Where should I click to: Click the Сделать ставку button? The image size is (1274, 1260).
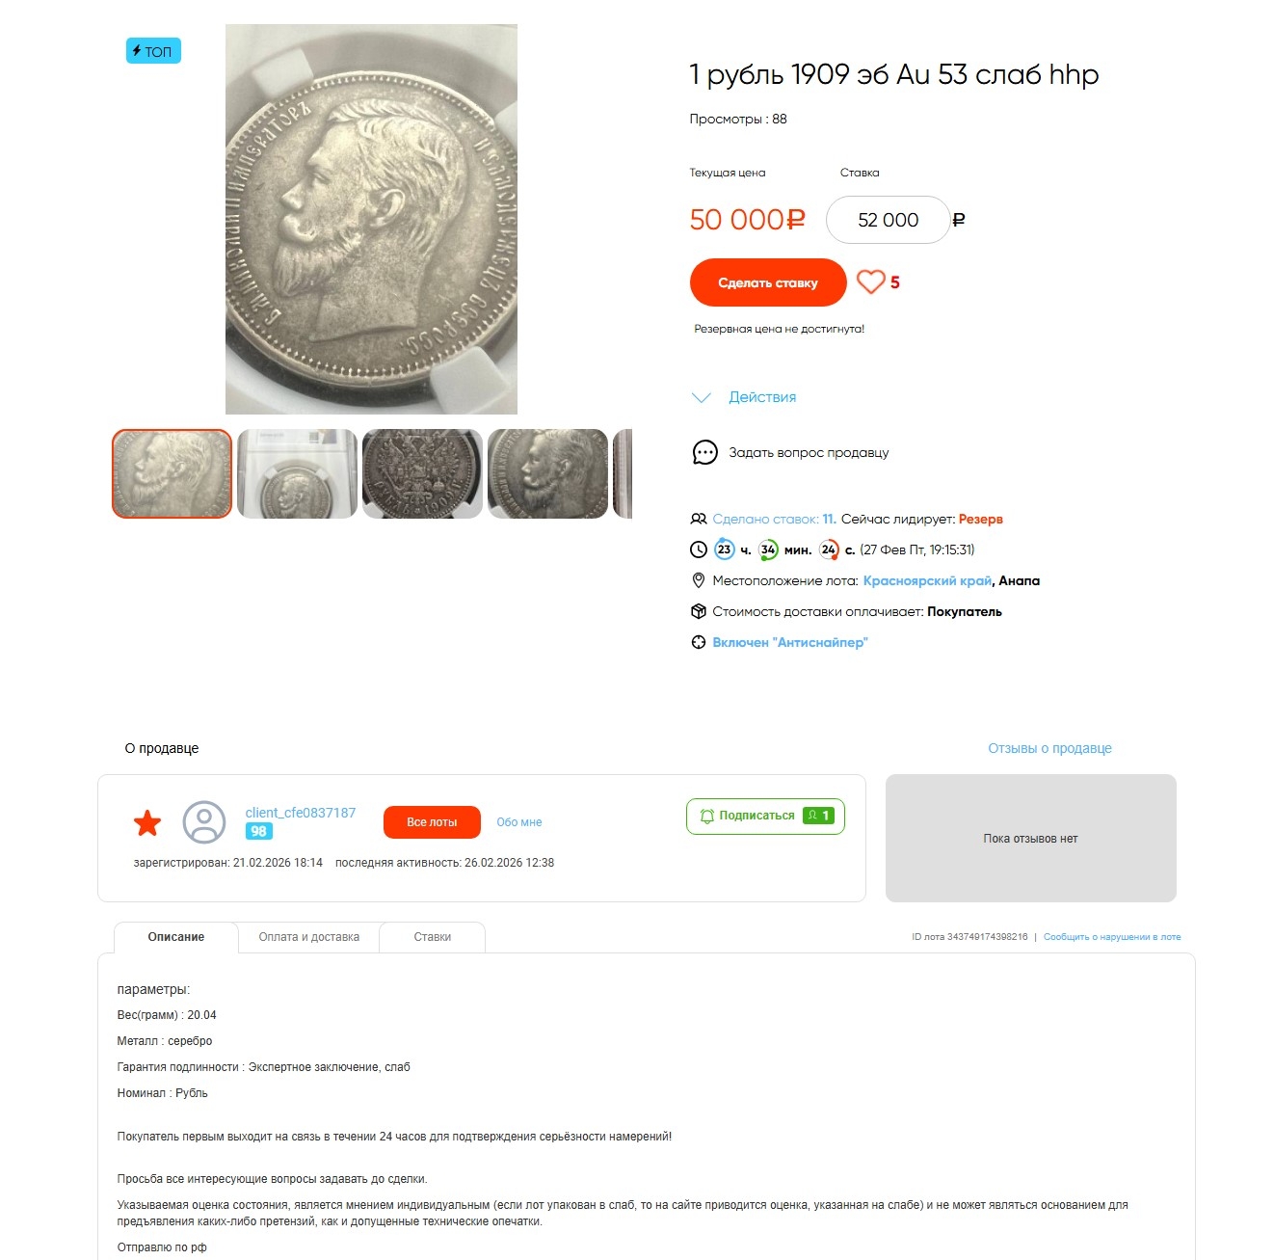pyautogui.click(x=768, y=282)
